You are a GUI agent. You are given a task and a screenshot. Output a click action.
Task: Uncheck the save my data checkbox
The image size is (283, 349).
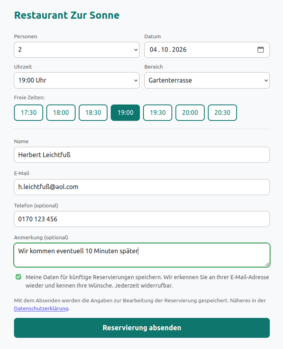click(x=18, y=277)
